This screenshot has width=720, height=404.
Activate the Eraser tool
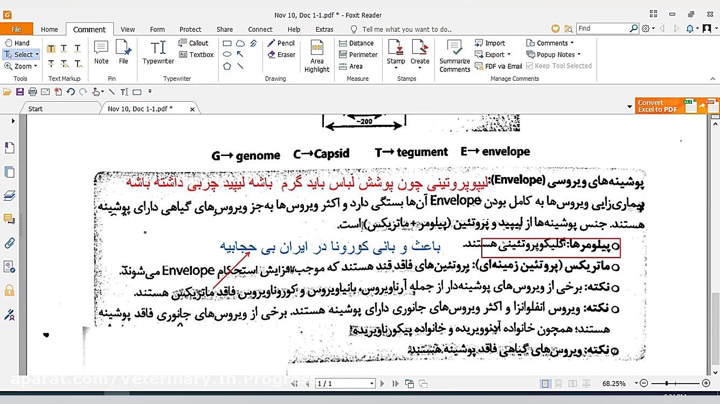pos(281,54)
